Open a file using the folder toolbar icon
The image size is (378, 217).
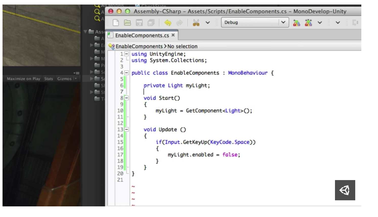pos(127,23)
